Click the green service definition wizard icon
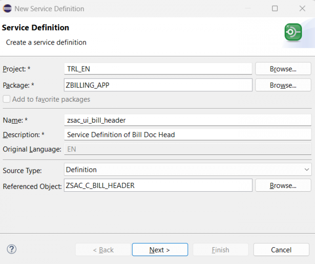The image size is (315, 264). click(x=293, y=32)
